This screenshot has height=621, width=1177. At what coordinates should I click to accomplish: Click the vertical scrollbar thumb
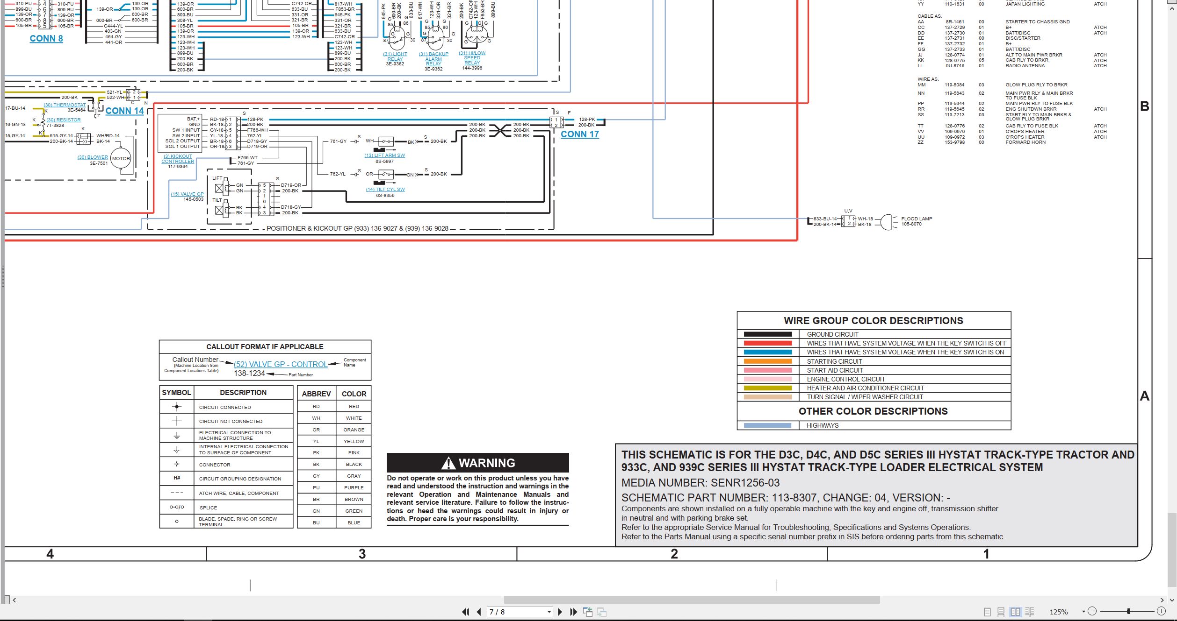click(1172, 550)
